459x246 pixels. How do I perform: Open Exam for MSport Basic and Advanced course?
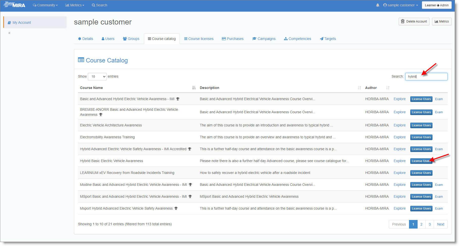tap(439, 197)
